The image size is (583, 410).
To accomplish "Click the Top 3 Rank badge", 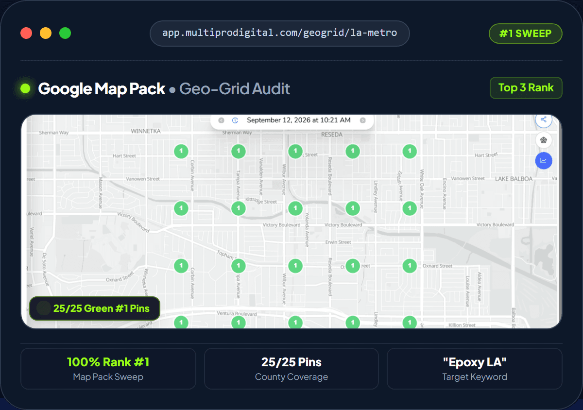I will (x=526, y=88).
